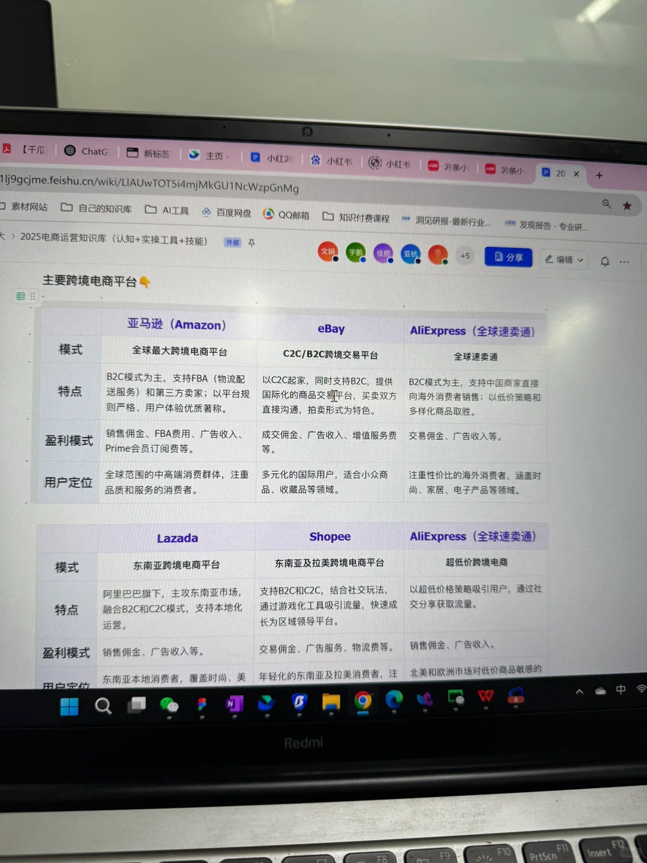Click breadcrumb 2025电商运营知识库
Screen dimensions: 647x863
pos(114,239)
